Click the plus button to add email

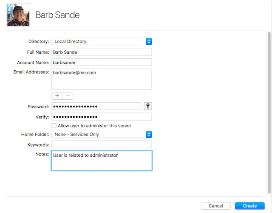tap(57, 96)
